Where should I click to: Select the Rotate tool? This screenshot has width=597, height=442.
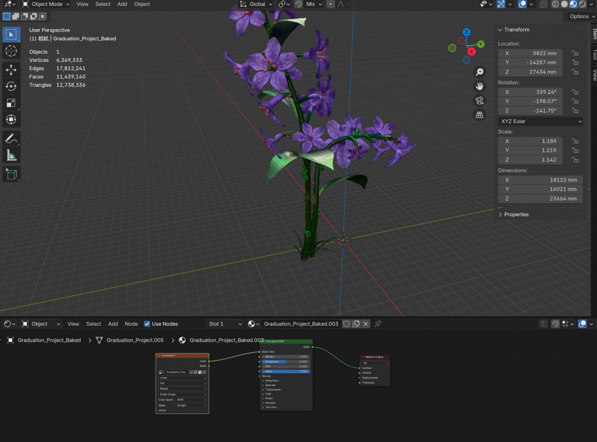click(x=11, y=86)
